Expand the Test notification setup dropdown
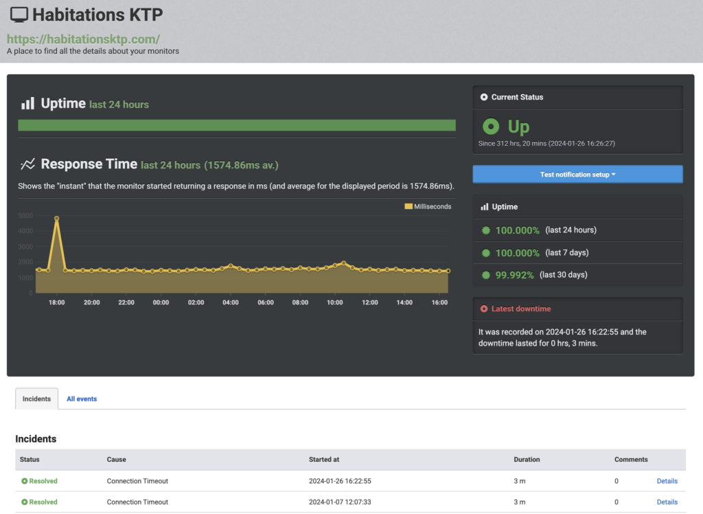The width and height of the screenshot is (703, 514). click(577, 175)
